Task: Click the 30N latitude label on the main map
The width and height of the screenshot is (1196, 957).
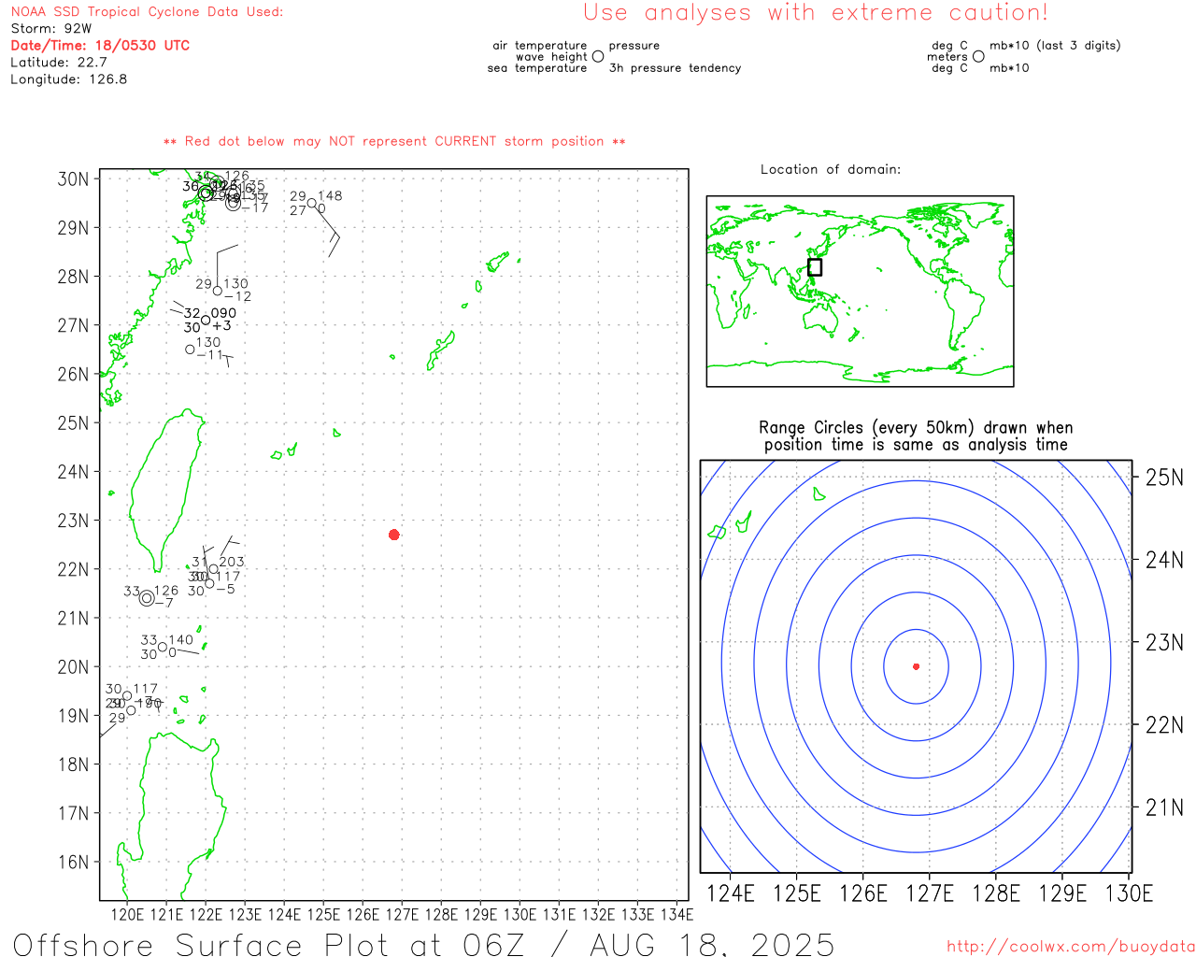Action: (x=74, y=179)
